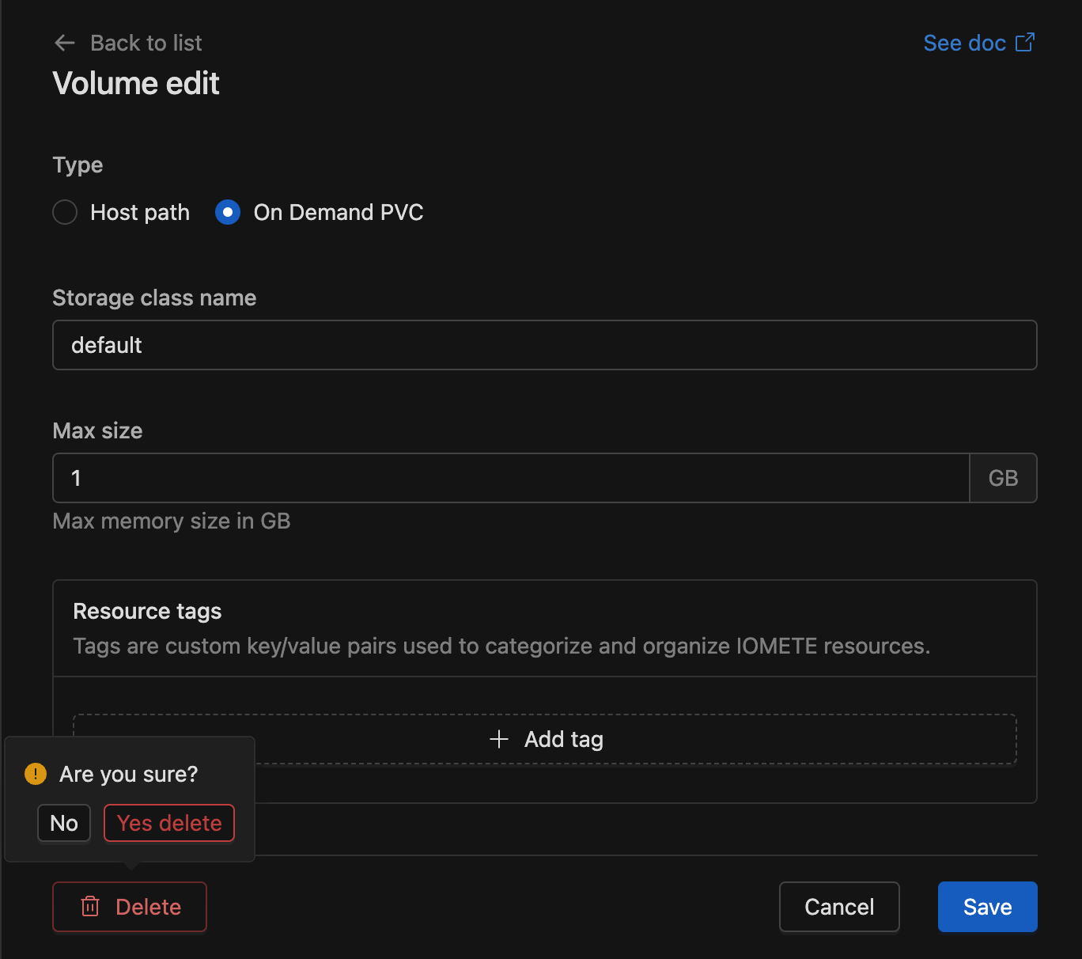Click the trash icon on Delete button
Viewport: 1082px width, 959px height.
[x=90, y=907]
